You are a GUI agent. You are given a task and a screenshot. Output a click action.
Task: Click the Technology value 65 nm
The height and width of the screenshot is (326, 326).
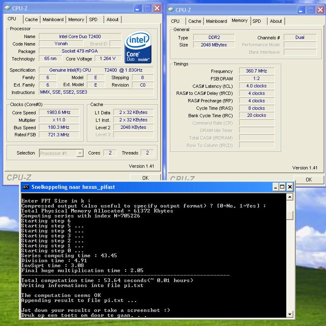[50, 58]
